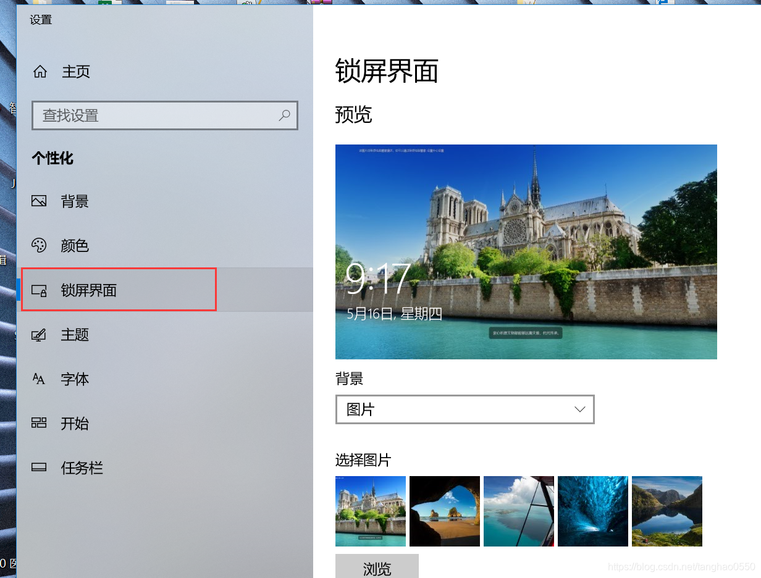Choose the beach cave thumbnail
This screenshot has width=761, height=578.
click(x=445, y=511)
